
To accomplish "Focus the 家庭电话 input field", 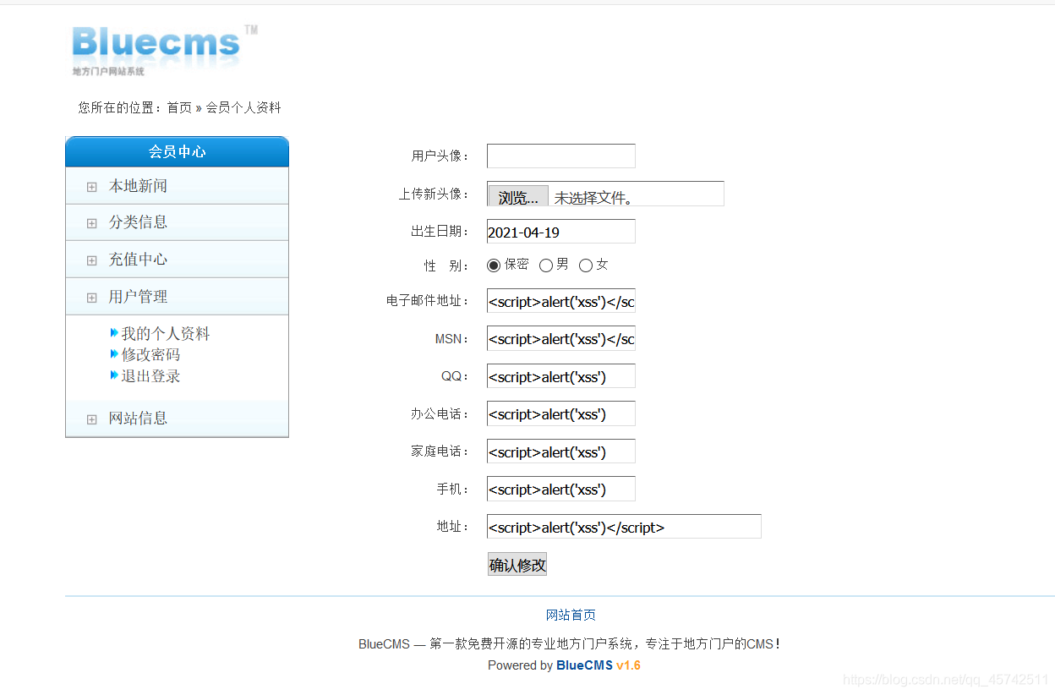I will 561,451.
